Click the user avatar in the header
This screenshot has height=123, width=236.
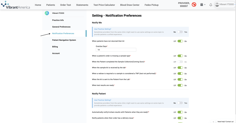coord(217,5)
